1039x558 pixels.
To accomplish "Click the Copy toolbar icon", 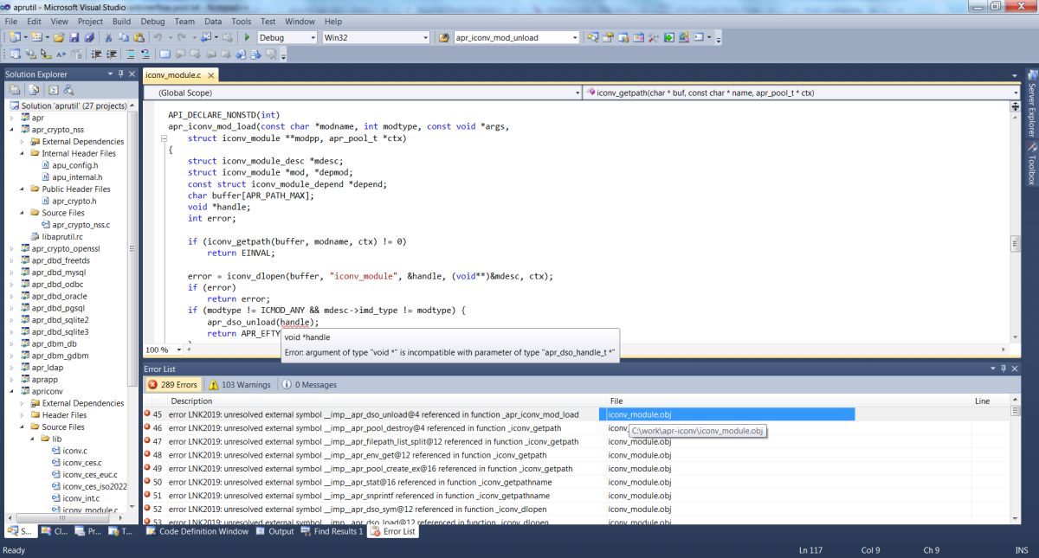I will pos(124,37).
